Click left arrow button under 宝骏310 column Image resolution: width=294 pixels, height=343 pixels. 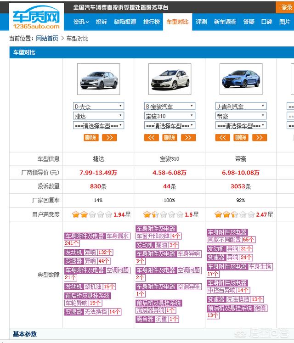pyautogui.click(x=151, y=138)
